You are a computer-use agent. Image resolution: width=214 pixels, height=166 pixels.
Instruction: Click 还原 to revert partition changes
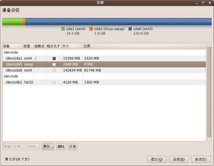point(72,147)
